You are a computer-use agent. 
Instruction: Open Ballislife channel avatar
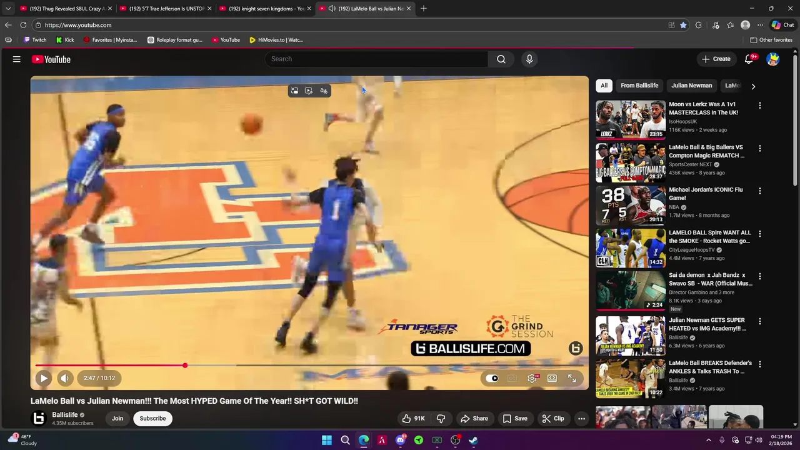tap(39, 419)
